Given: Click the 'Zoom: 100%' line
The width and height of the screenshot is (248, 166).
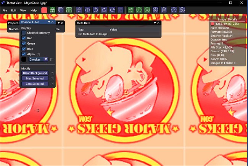Looking at the screenshot, I should tap(219, 59).
